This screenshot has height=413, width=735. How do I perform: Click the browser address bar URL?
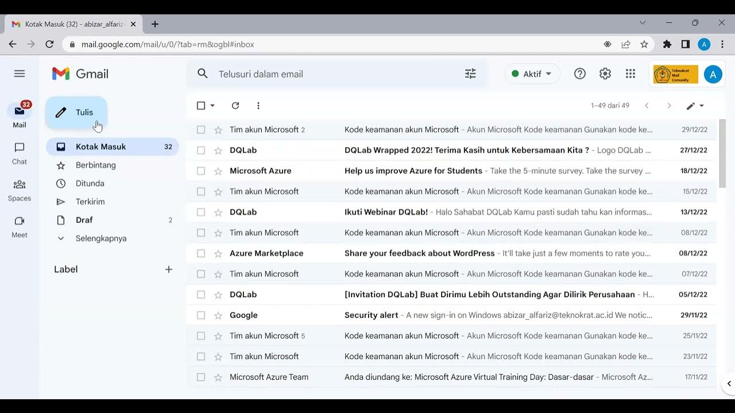[168, 44]
